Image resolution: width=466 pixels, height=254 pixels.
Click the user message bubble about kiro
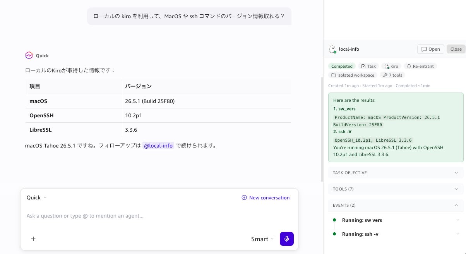tap(189, 16)
